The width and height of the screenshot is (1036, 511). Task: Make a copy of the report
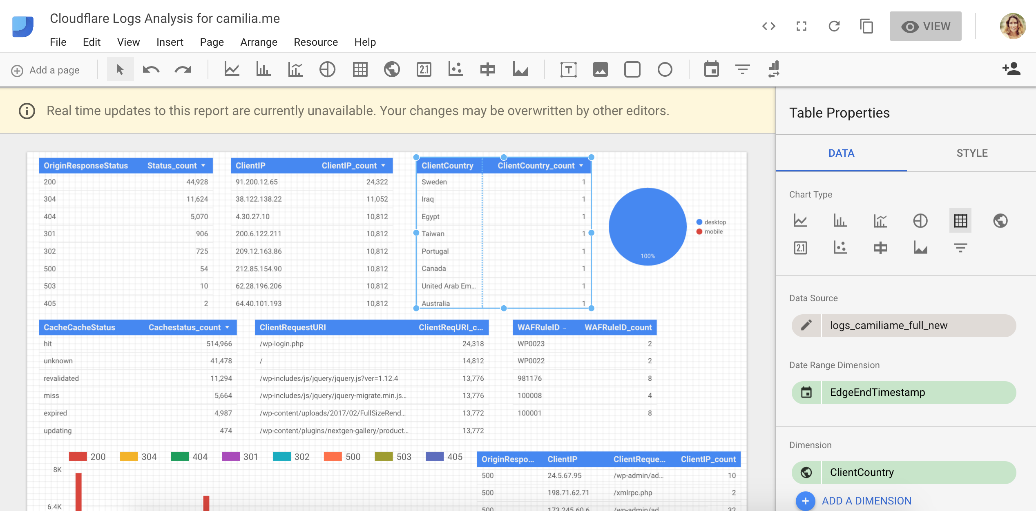click(x=866, y=27)
